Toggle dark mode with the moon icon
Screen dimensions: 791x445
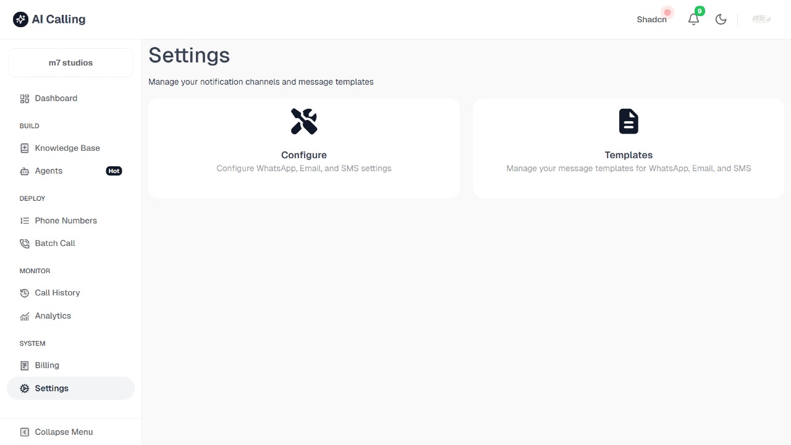(x=721, y=19)
